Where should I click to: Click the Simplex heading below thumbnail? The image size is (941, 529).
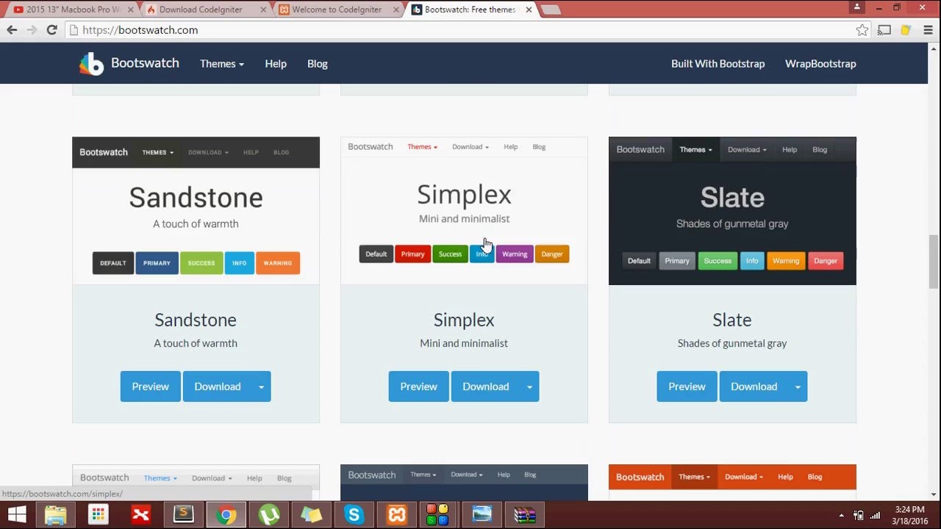pos(464,320)
